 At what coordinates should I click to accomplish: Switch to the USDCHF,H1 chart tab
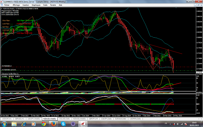[7, 119]
